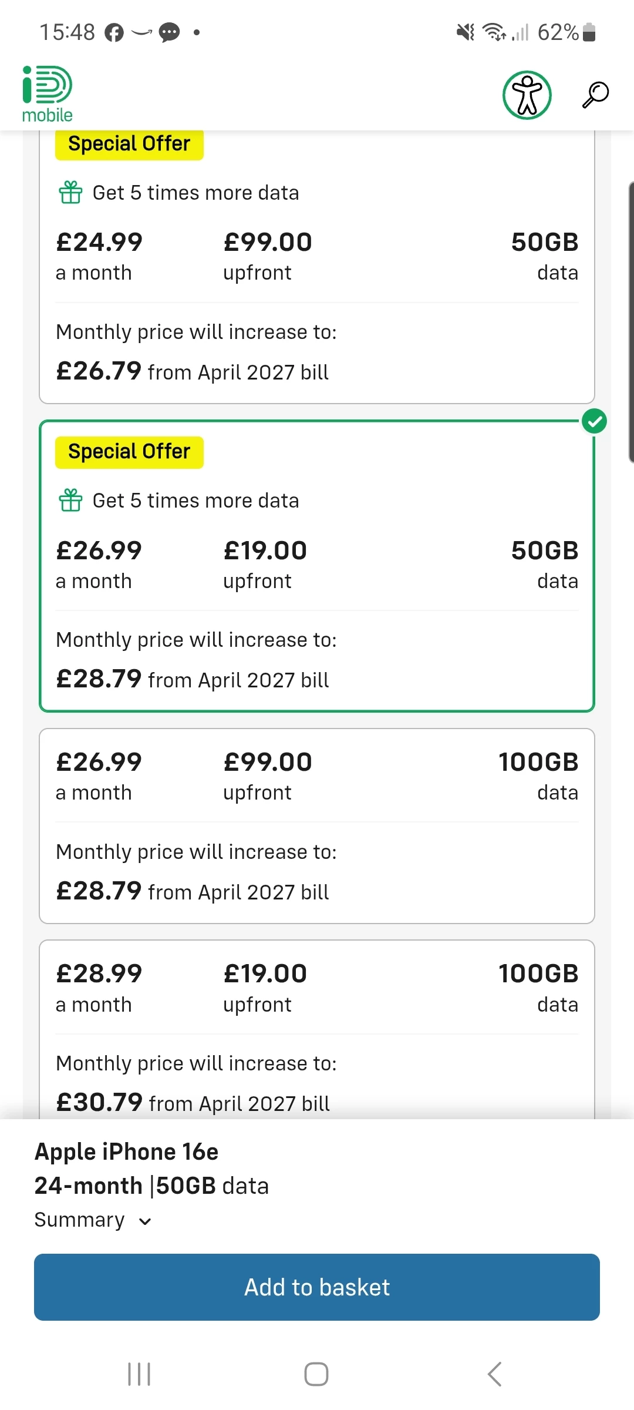The width and height of the screenshot is (634, 1410).
Task: Open accessibility options icon
Action: [527, 95]
